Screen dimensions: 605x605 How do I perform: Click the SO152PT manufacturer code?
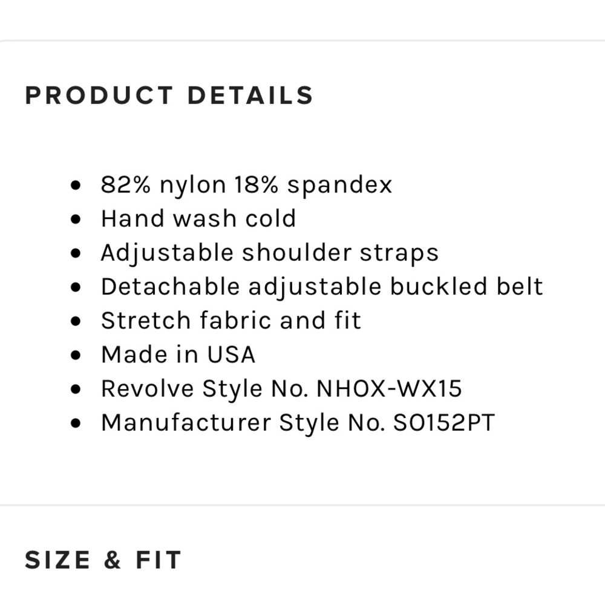(443, 422)
